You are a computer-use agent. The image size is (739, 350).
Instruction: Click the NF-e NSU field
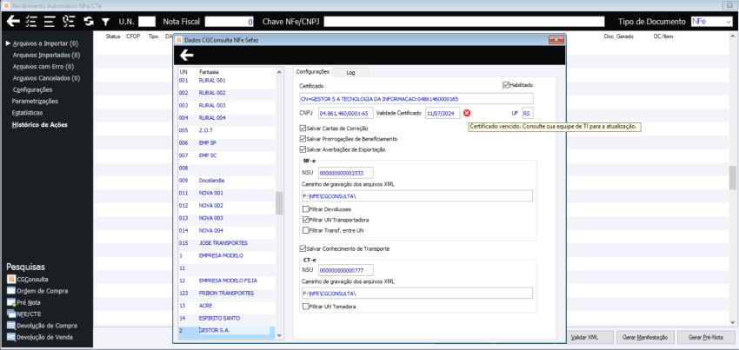coord(346,173)
